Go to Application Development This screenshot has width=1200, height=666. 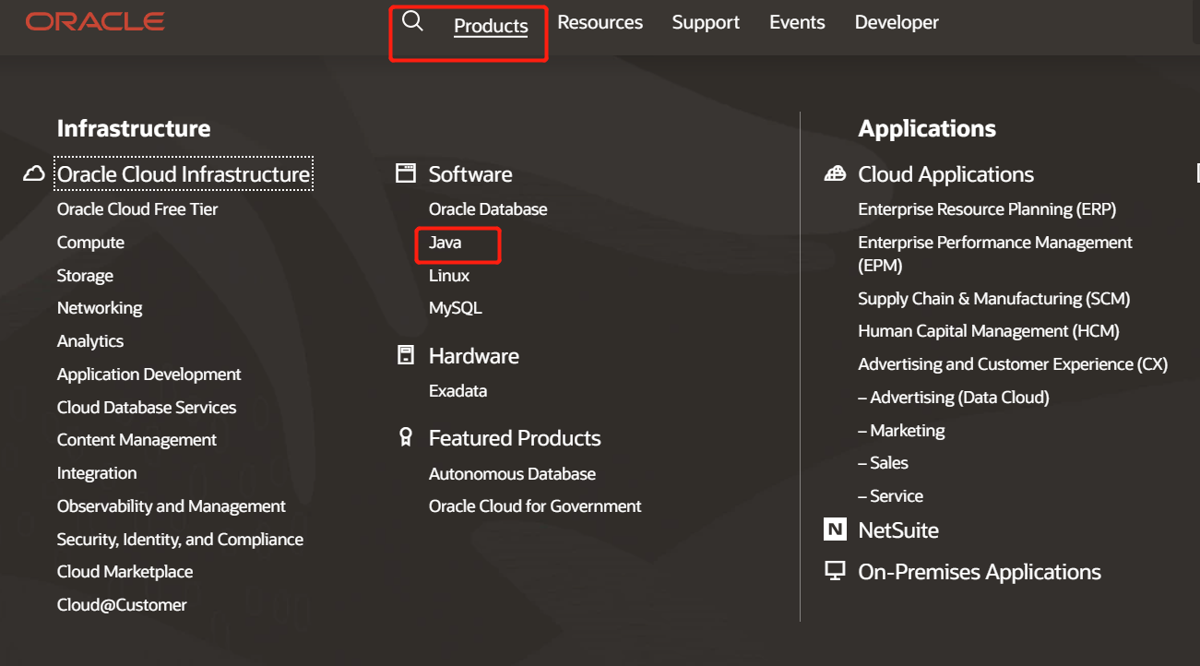click(149, 375)
